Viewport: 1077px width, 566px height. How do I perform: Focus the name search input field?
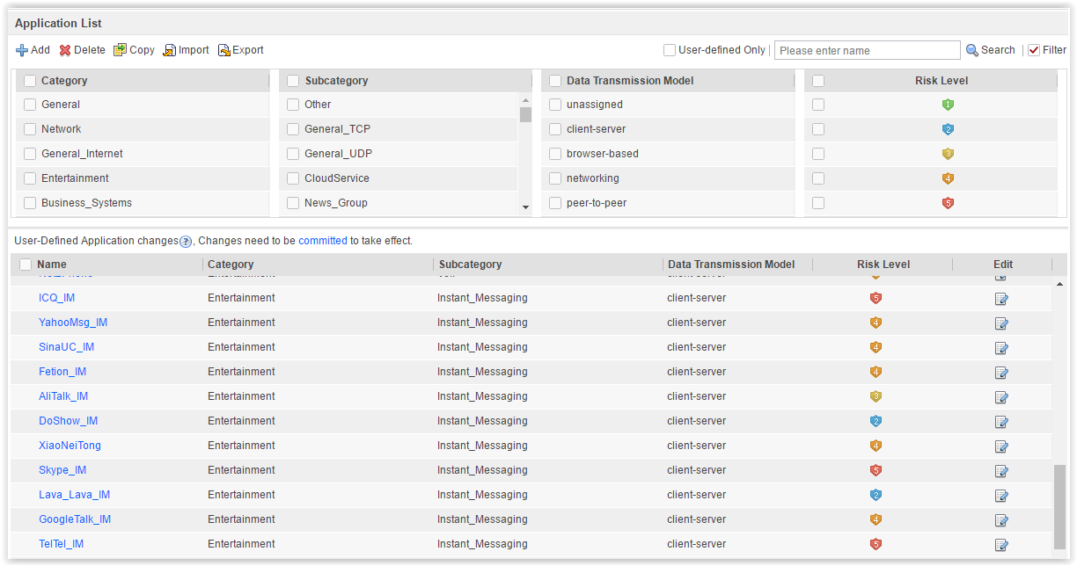(867, 50)
